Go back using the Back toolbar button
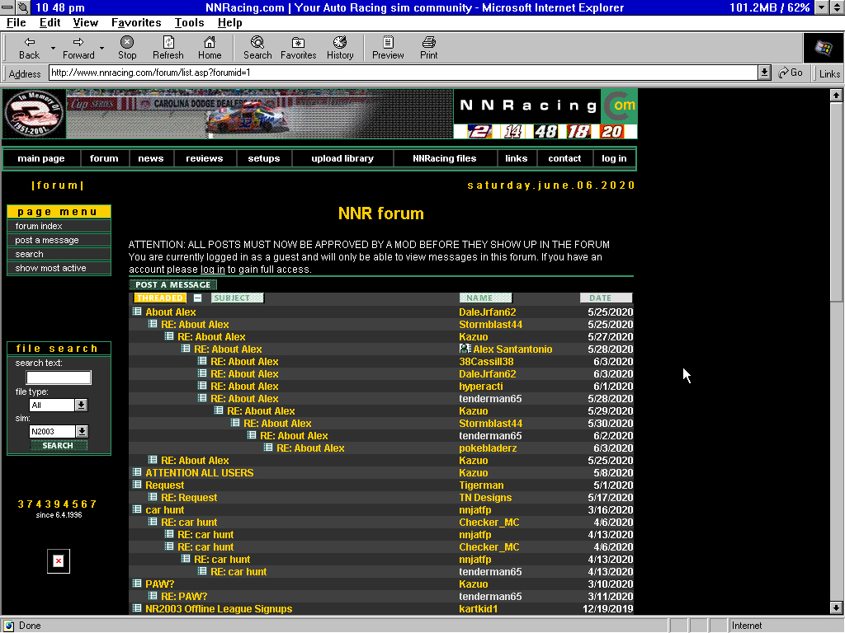Viewport: 845px width, 633px height. (x=29, y=48)
